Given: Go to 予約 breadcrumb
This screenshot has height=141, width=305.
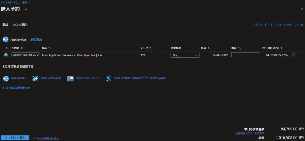Looking at the screenshot, I should pos(25,3).
